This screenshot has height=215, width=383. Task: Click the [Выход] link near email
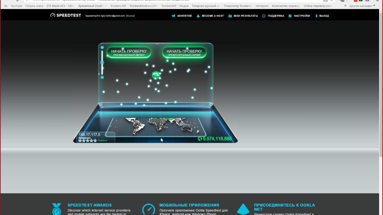(x=130, y=16)
